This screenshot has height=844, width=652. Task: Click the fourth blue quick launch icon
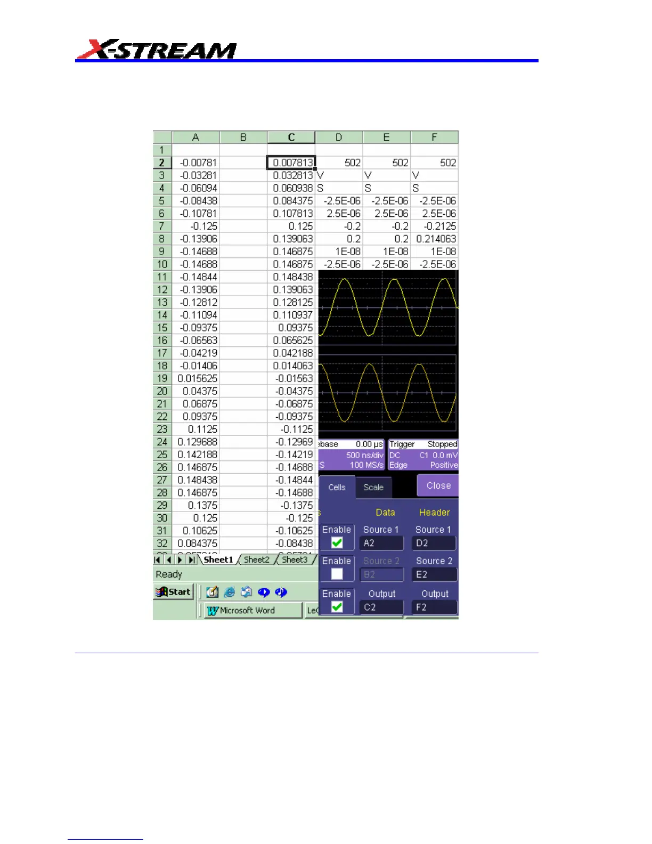[264, 592]
